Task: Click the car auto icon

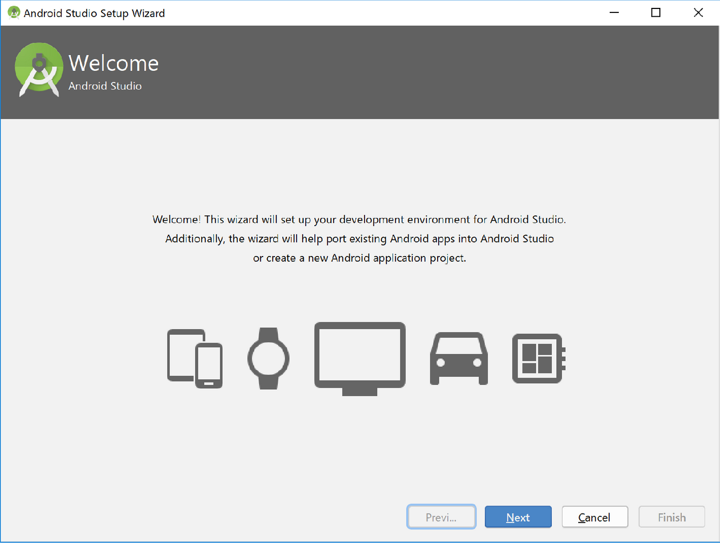Action: click(x=459, y=358)
